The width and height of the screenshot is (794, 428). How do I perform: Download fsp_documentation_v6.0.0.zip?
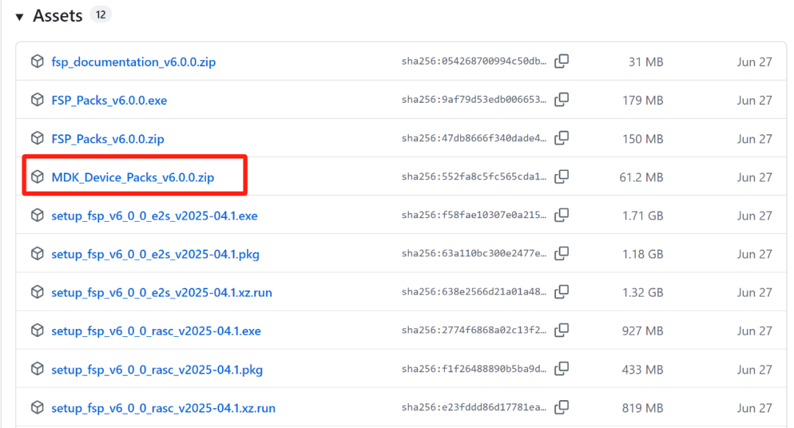pyautogui.click(x=134, y=62)
